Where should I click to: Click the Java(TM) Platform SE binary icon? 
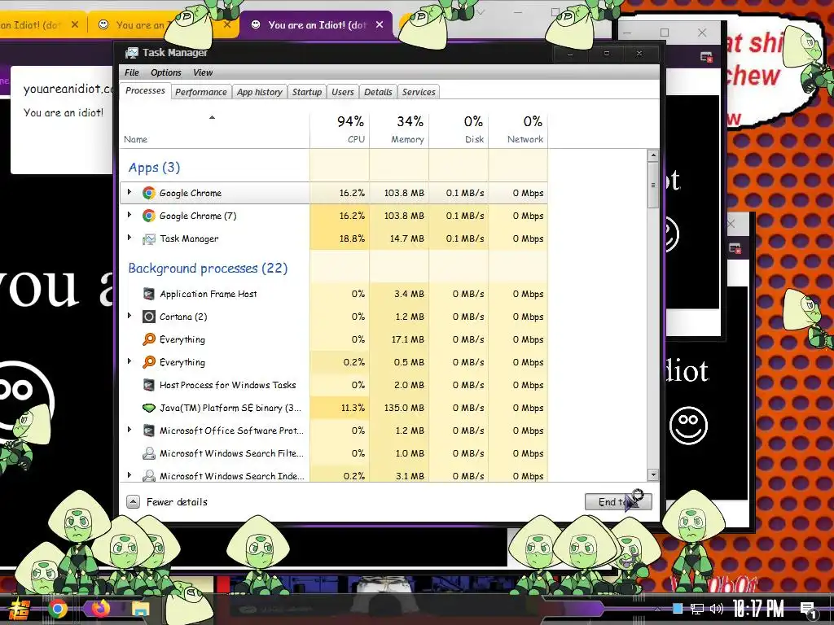[x=149, y=408]
